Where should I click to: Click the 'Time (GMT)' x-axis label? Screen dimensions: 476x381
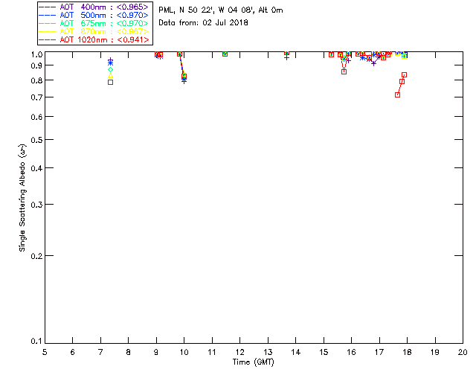pos(253,362)
